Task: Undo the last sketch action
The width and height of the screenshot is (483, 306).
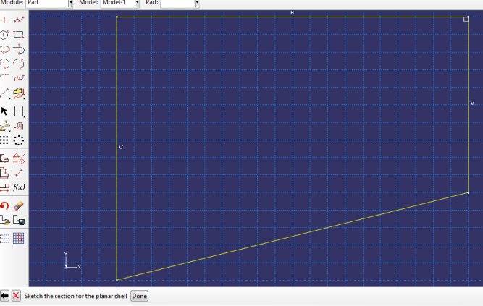Action: [4, 205]
